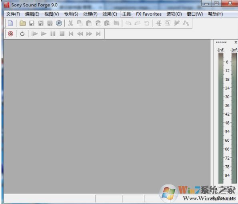This screenshot has height=204, width=238.
Task: Go to start of file
Action: coord(71,34)
